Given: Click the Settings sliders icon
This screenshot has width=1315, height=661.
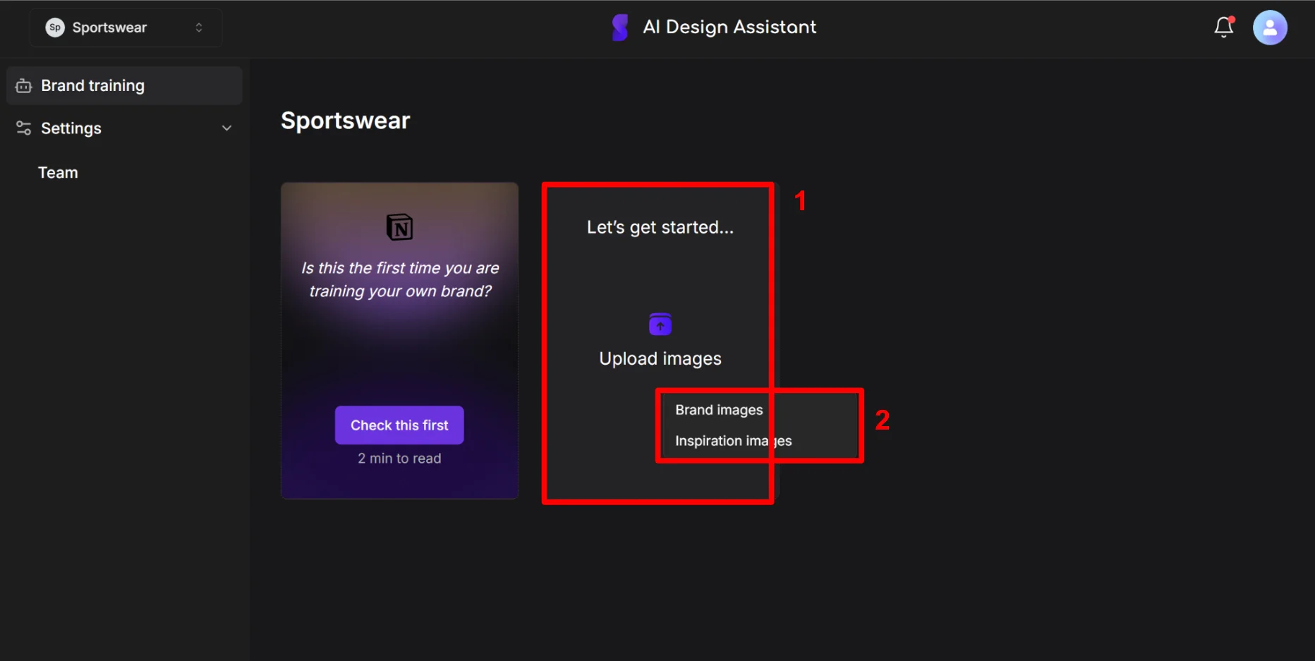Looking at the screenshot, I should pyautogui.click(x=24, y=128).
